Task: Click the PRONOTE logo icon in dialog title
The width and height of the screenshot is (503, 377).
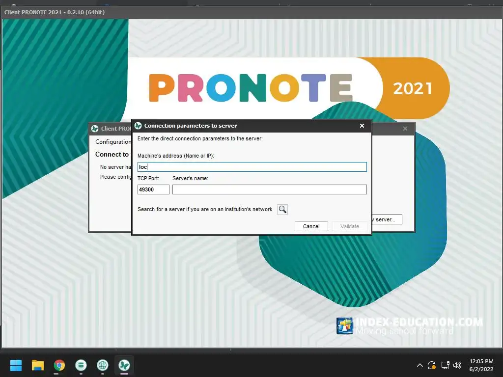Action: pyautogui.click(x=138, y=126)
